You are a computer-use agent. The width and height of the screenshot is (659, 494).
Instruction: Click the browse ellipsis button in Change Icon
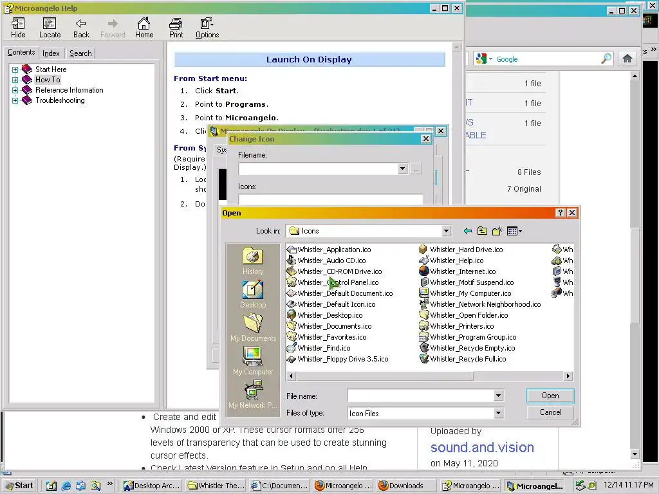click(416, 169)
